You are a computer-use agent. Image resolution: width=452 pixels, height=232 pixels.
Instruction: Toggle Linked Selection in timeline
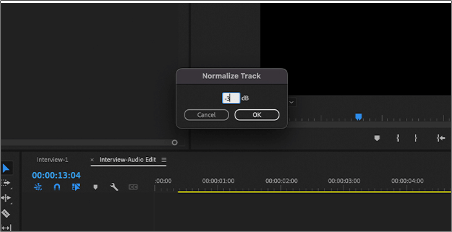[x=76, y=187]
